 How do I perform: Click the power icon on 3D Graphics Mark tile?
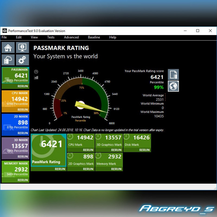[98, 137]
